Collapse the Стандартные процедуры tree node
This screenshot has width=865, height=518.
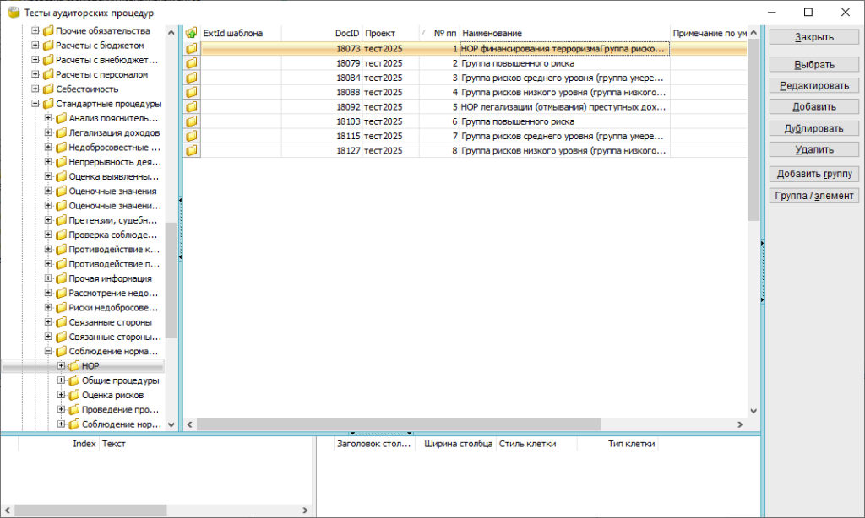(35, 104)
